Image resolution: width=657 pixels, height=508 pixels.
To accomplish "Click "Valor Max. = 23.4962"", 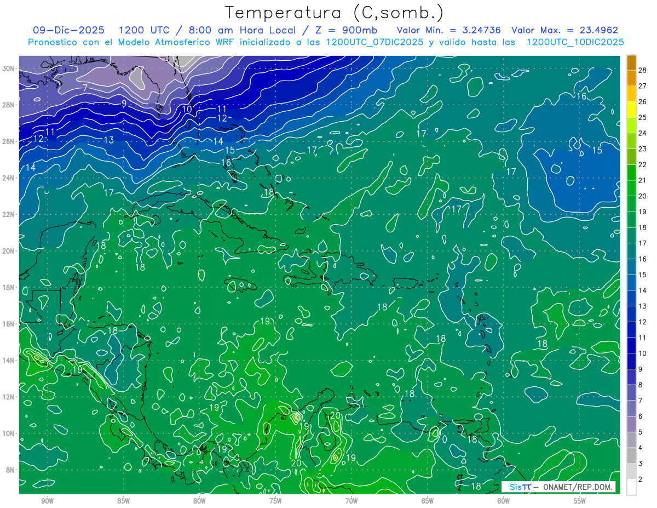I will click(x=565, y=30).
